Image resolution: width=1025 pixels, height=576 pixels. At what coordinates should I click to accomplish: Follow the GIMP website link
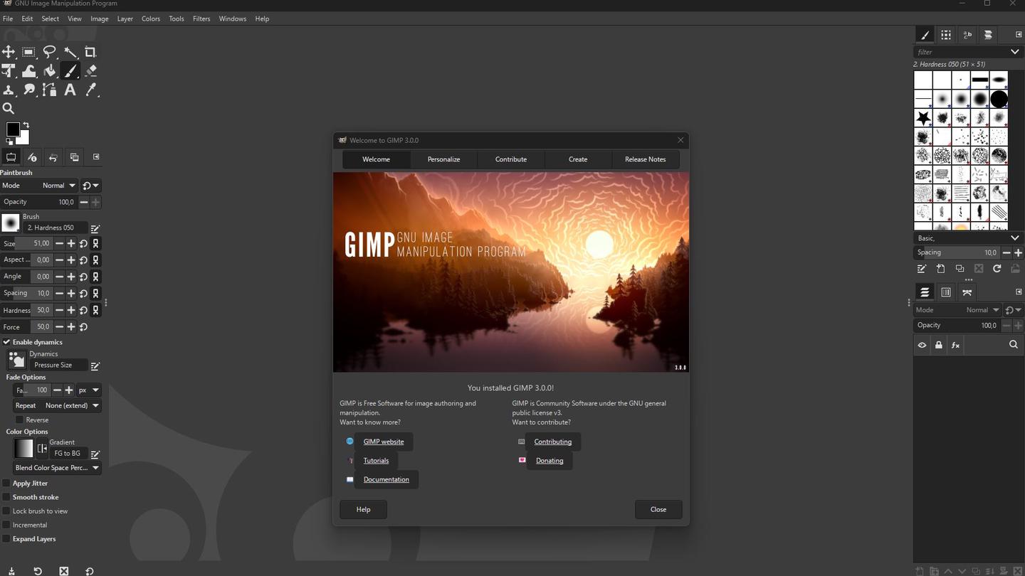(x=384, y=441)
